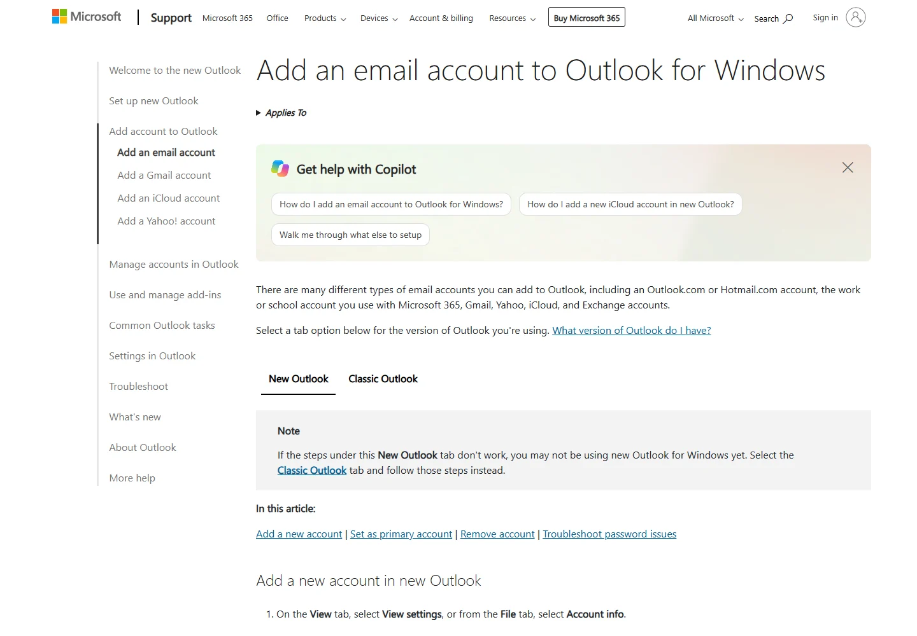Expand Manage accounts in Outlook sidebar section

pyautogui.click(x=174, y=265)
